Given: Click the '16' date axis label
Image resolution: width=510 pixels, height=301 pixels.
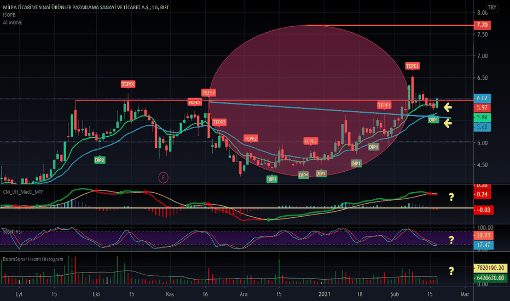Looking at the screenshot, I should click(x=205, y=294).
